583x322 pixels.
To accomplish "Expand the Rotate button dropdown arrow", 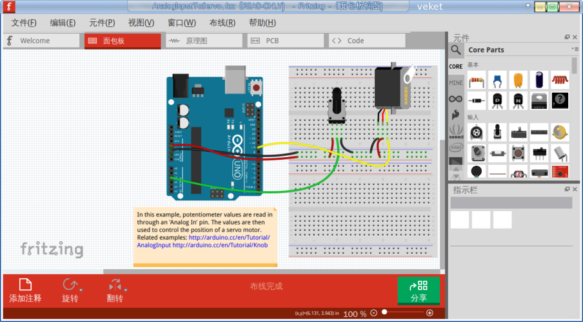I will point(81,290).
